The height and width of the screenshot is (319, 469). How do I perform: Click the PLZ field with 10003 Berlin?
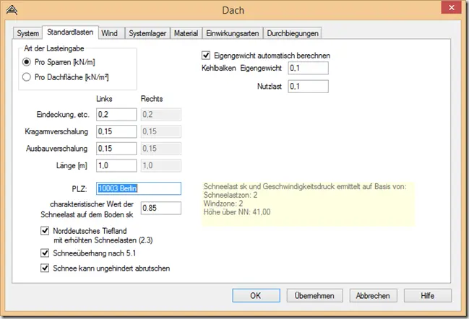coord(139,188)
